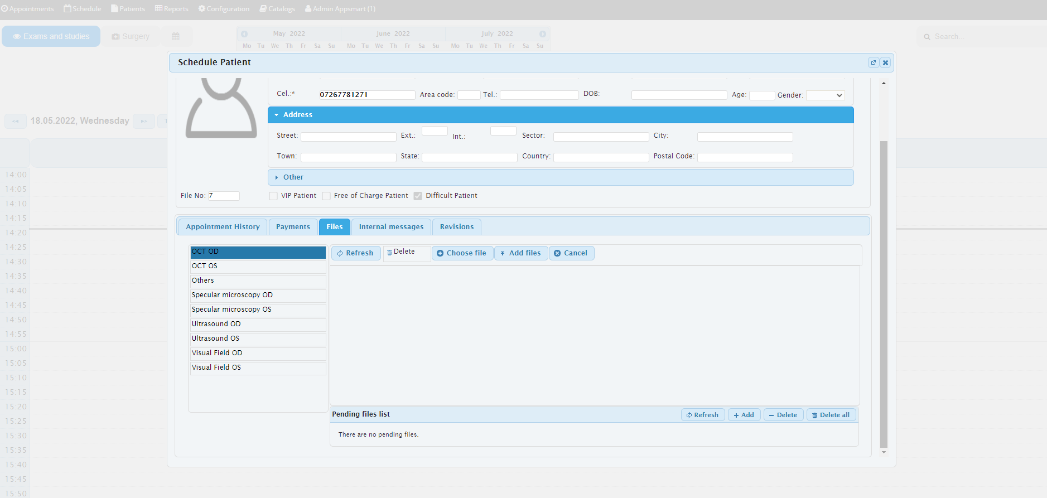The width and height of the screenshot is (1047, 498).
Task: Switch to Revisions tab
Action: [x=457, y=227]
